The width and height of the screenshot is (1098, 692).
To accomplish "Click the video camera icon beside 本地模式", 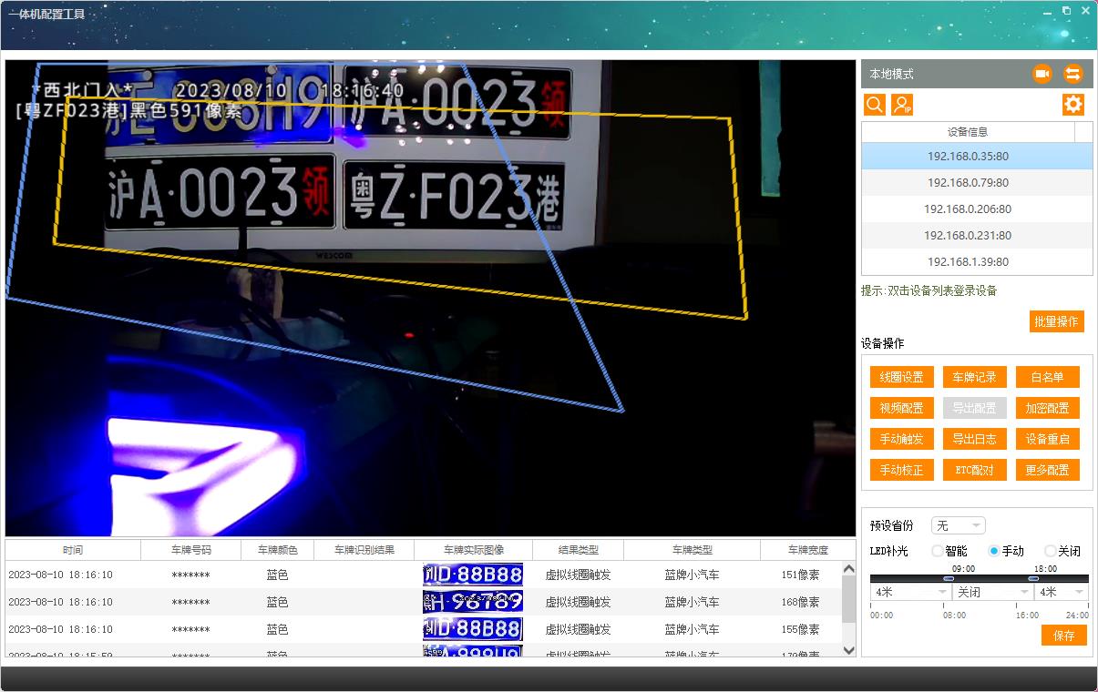I will tap(1042, 74).
